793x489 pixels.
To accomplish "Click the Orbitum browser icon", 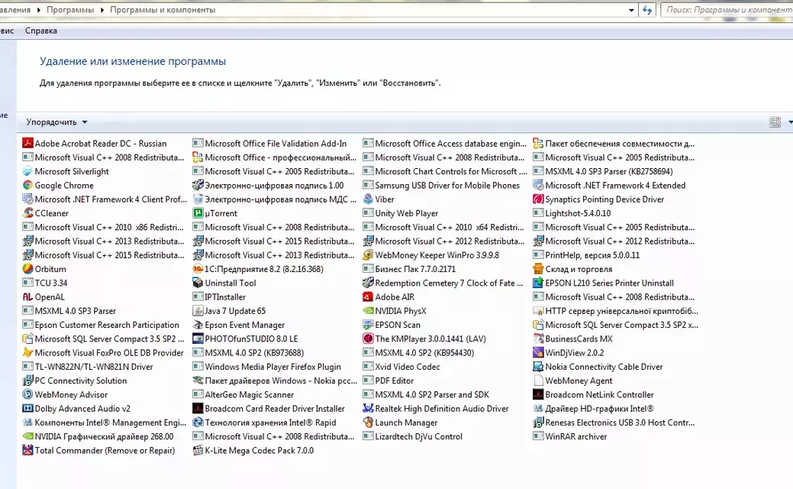I will point(27,269).
